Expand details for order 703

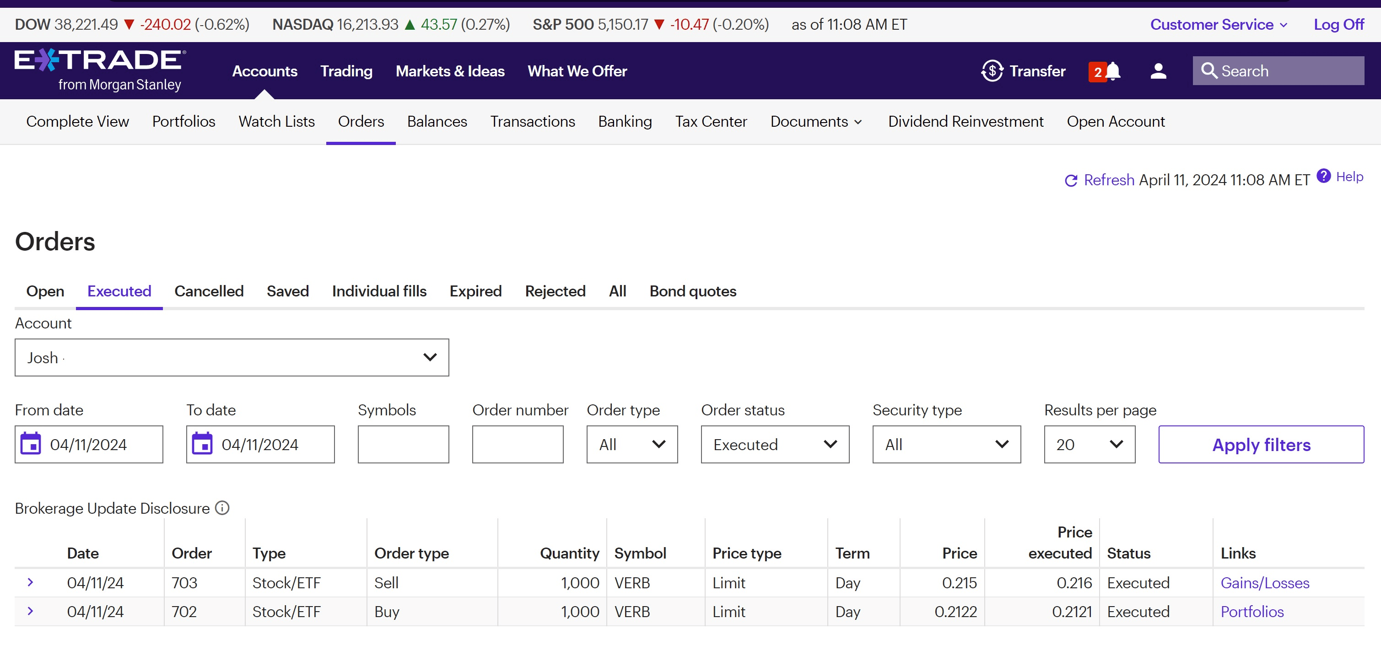click(x=31, y=582)
